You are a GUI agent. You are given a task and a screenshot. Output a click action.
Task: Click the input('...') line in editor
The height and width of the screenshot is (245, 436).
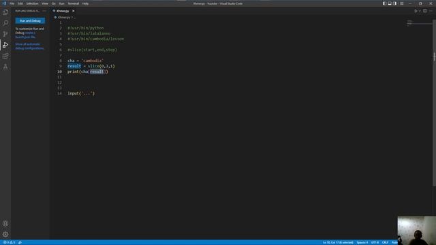pos(81,93)
